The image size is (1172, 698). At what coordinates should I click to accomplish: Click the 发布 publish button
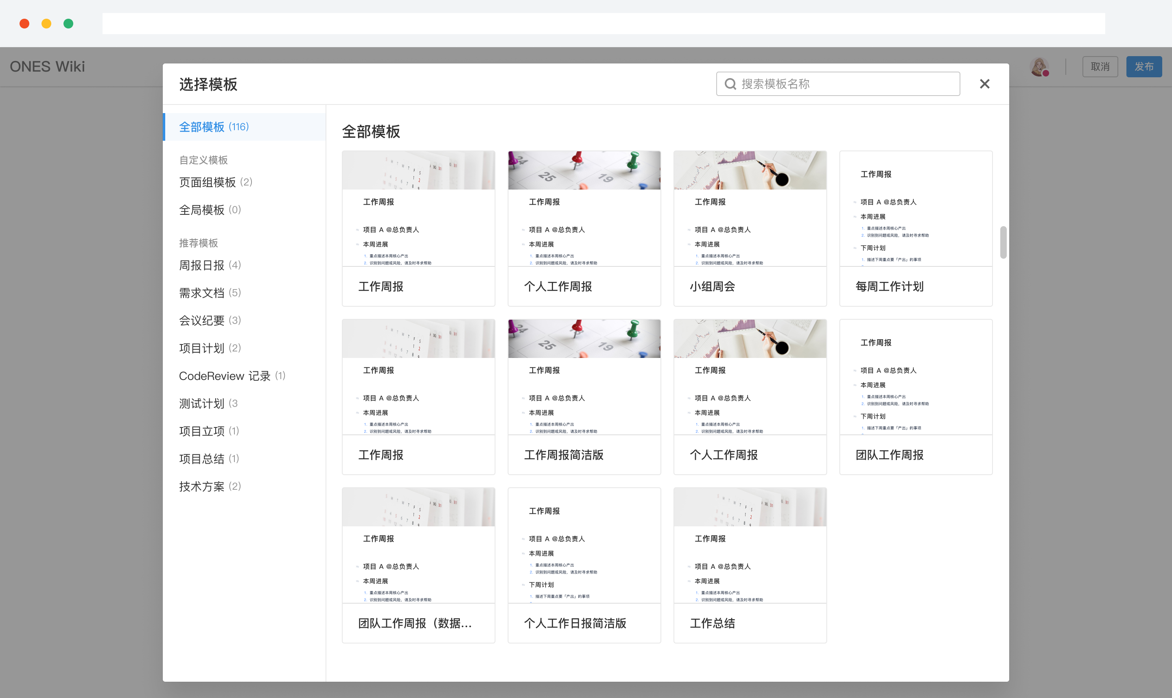click(x=1144, y=66)
